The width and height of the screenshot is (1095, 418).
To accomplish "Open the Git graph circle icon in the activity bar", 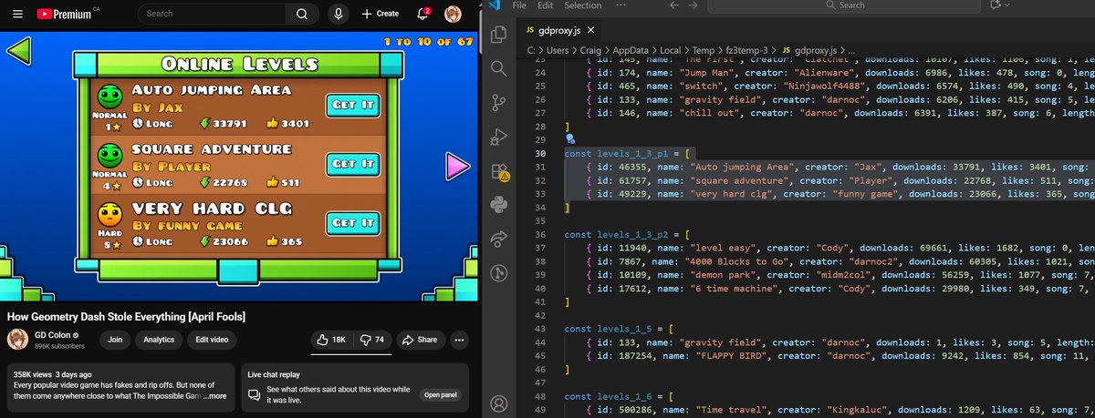I will (x=499, y=271).
